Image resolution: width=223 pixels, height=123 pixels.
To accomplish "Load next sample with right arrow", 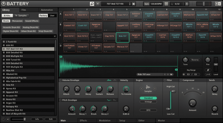I will 168,74.
